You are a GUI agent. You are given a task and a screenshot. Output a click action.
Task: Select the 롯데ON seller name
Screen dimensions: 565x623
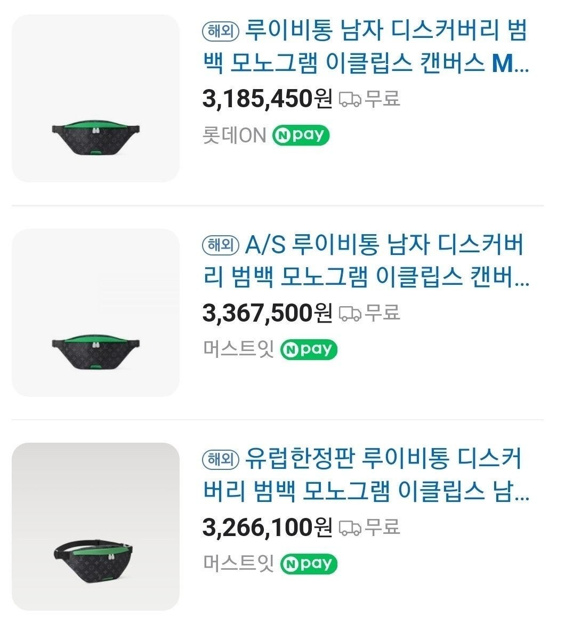tap(234, 135)
